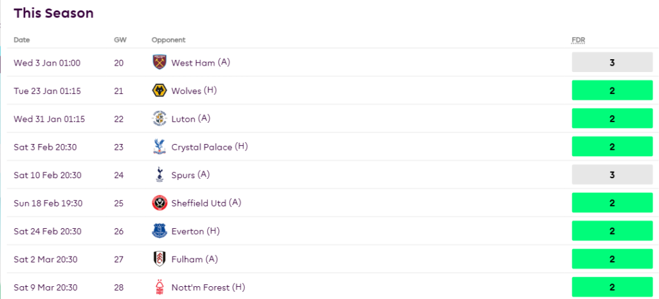Select the green FDR 2 badge for Wolves
659x299 pixels.
coord(612,91)
